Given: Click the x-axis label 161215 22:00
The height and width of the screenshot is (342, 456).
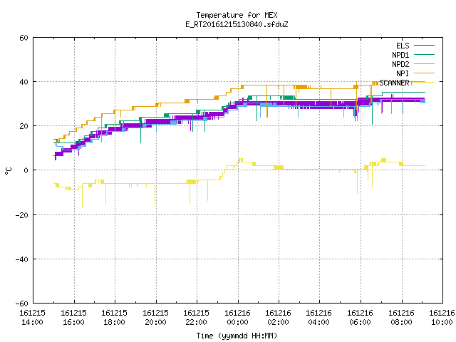Looking at the screenshot, I should [x=197, y=318].
